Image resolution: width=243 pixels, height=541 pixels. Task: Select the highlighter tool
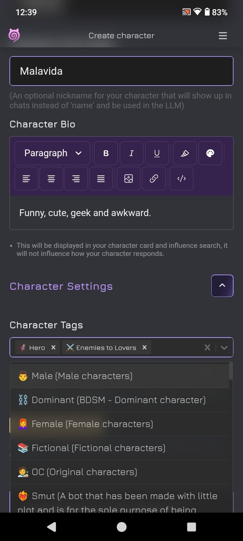[185, 153]
